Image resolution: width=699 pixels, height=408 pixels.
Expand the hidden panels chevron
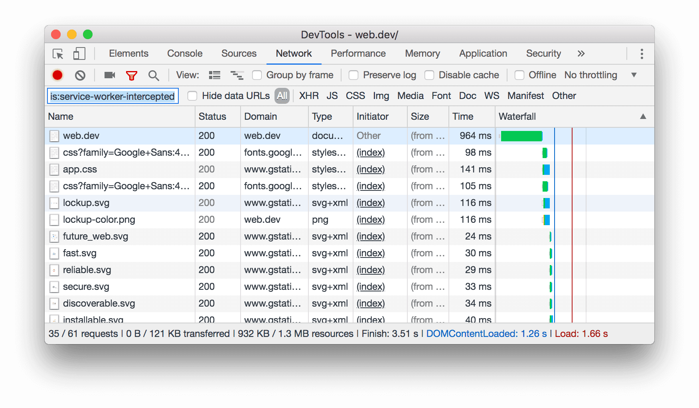581,53
